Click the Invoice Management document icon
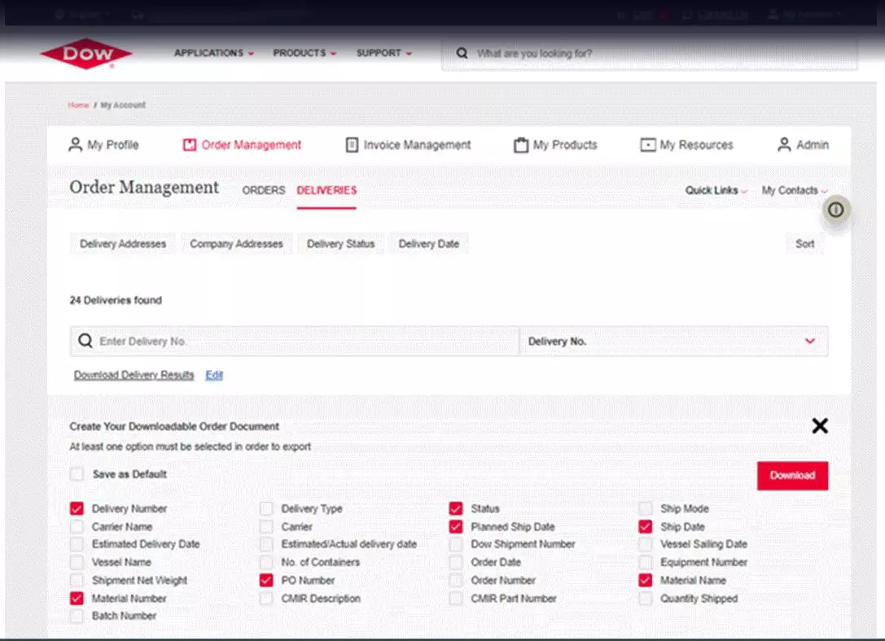This screenshot has width=885, height=641. tap(352, 145)
